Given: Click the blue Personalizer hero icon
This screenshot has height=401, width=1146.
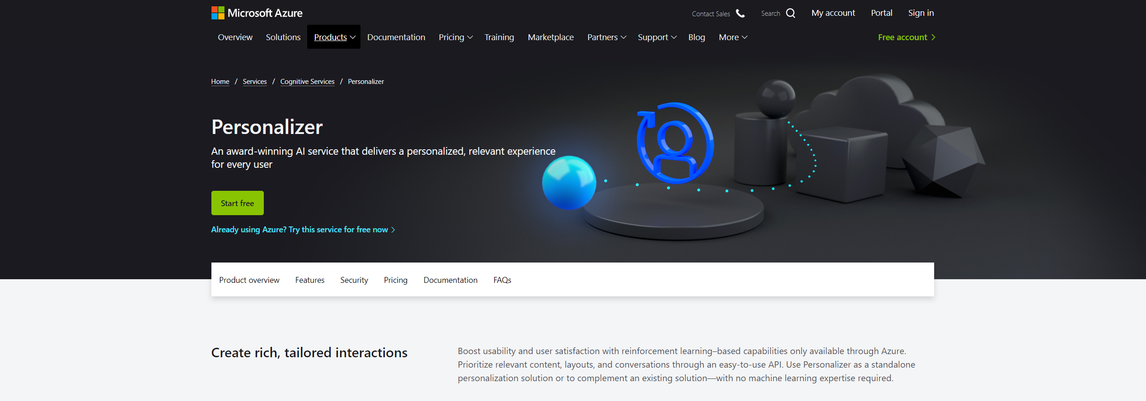Looking at the screenshot, I should 675,143.
